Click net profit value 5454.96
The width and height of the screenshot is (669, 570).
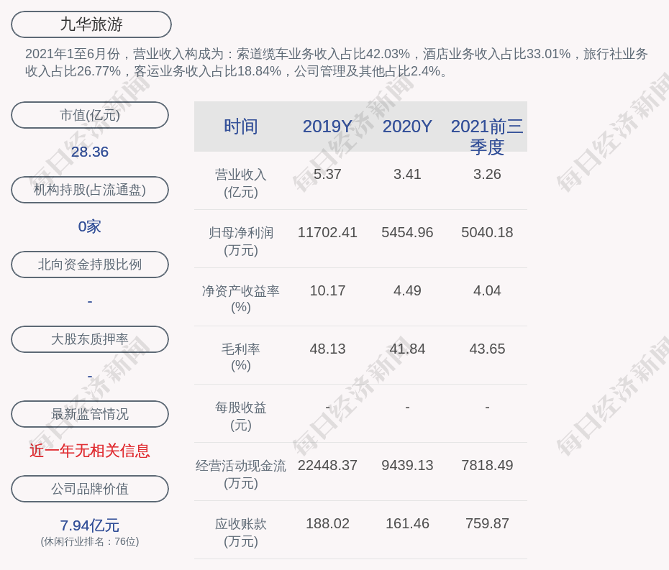tap(407, 232)
